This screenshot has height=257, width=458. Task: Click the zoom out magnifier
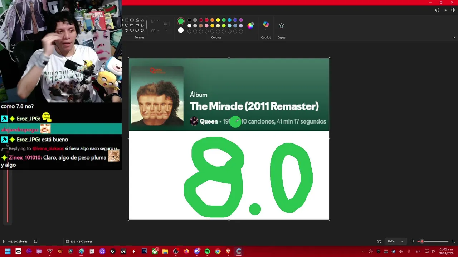click(x=413, y=241)
